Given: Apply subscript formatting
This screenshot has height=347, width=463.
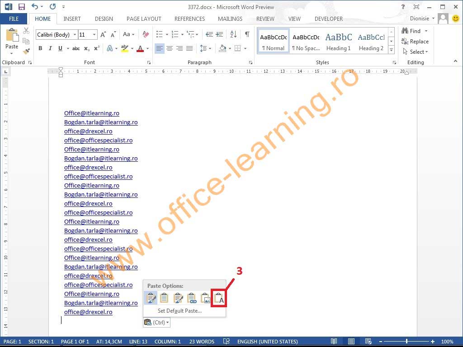Looking at the screenshot, I should tap(86, 48).
